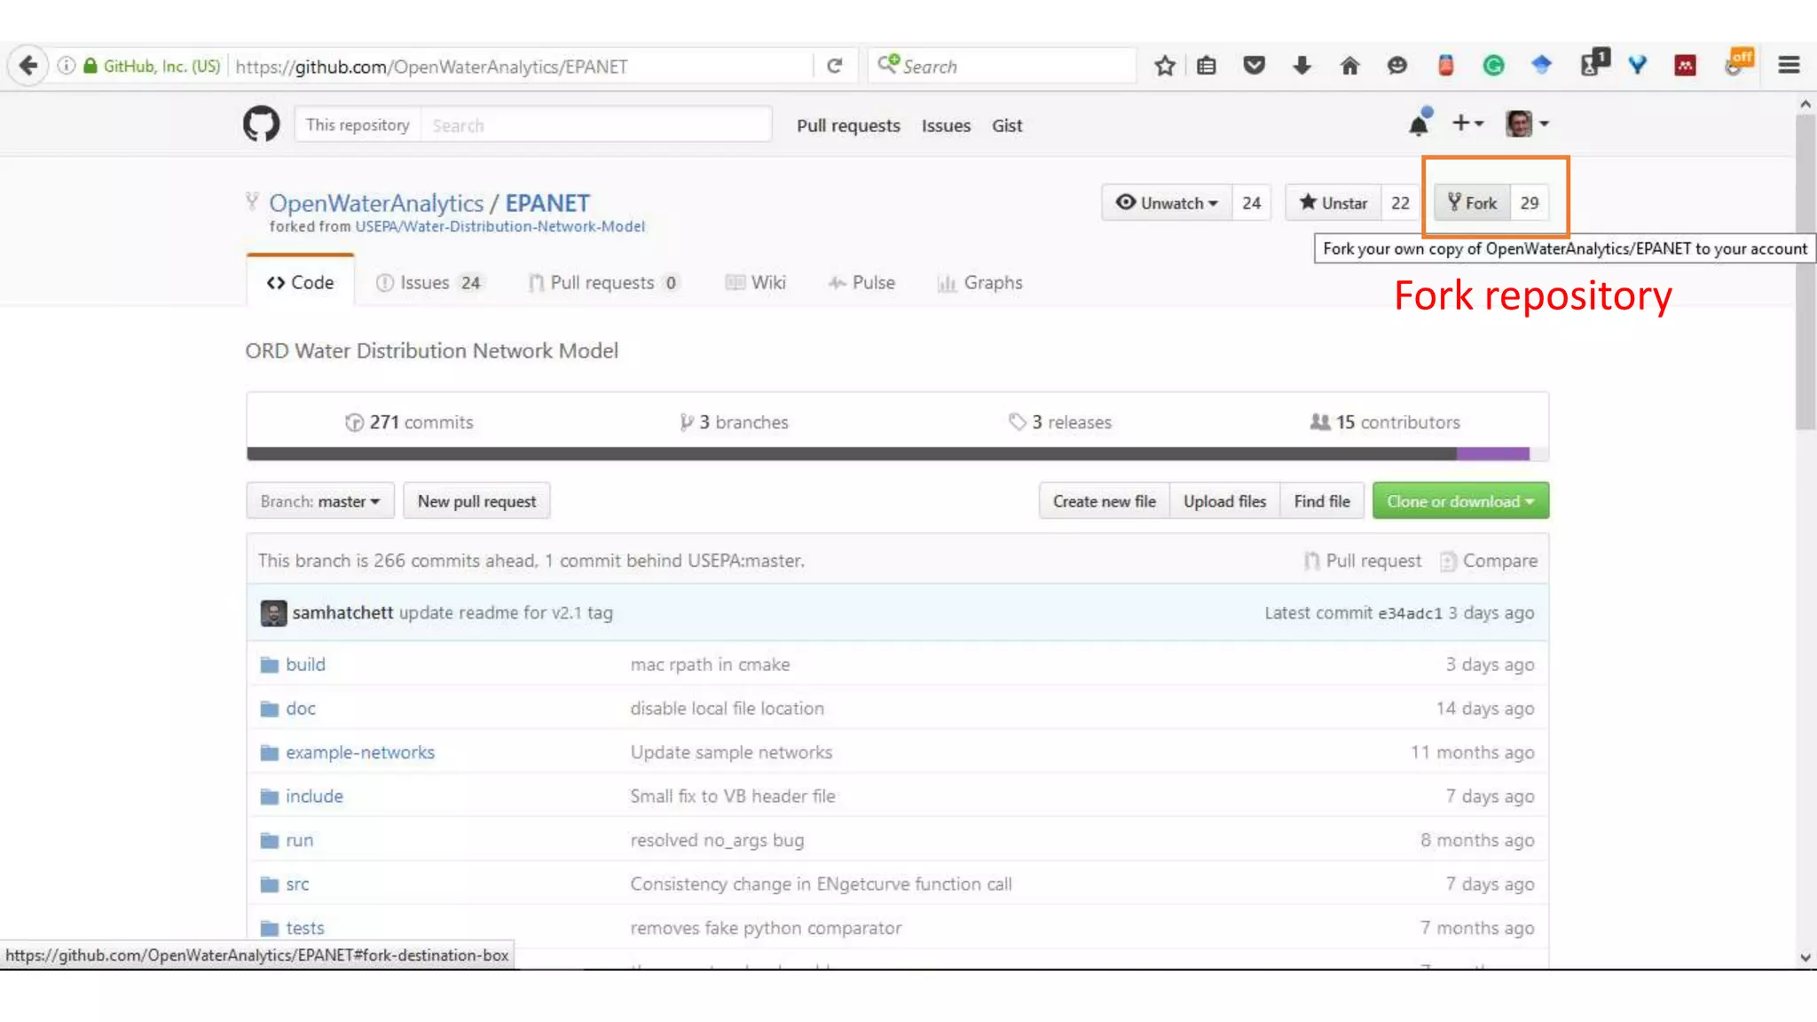Open the Wiki tab

tap(756, 282)
